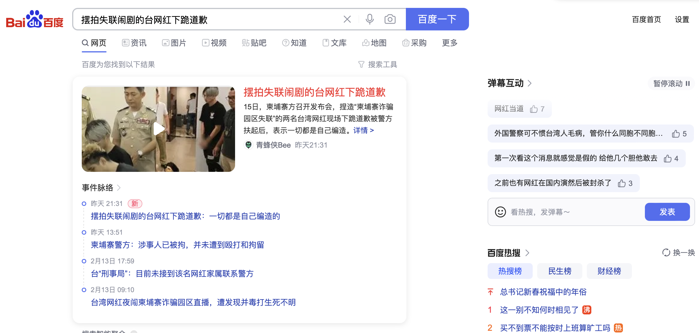Click the 换一换 refresh icon

[666, 252]
